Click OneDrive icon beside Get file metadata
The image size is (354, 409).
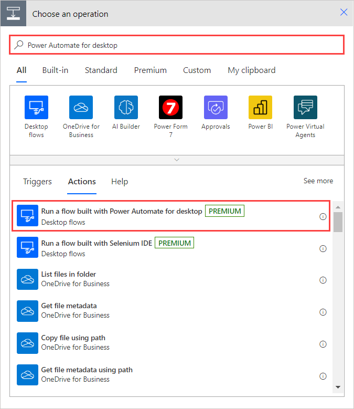27,311
